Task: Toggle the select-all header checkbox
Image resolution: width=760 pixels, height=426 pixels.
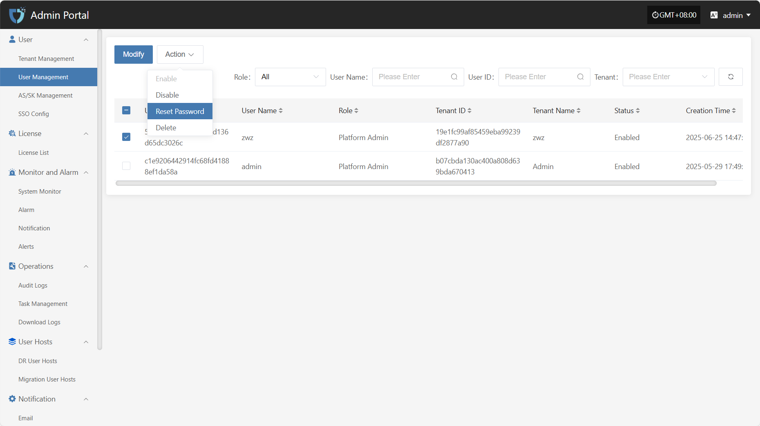Action: pyautogui.click(x=126, y=110)
